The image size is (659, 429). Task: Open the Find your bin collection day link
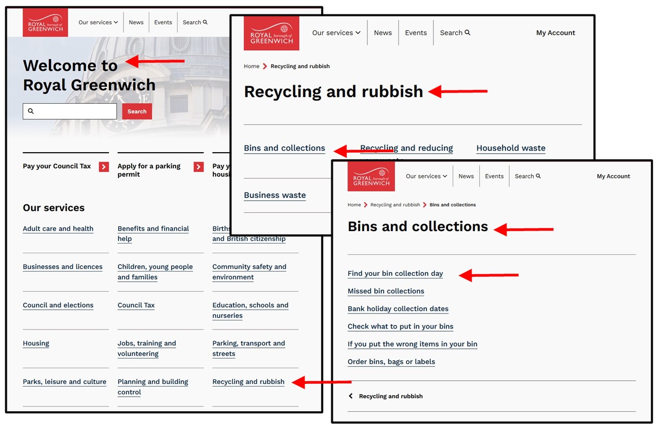(x=395, y=274)
